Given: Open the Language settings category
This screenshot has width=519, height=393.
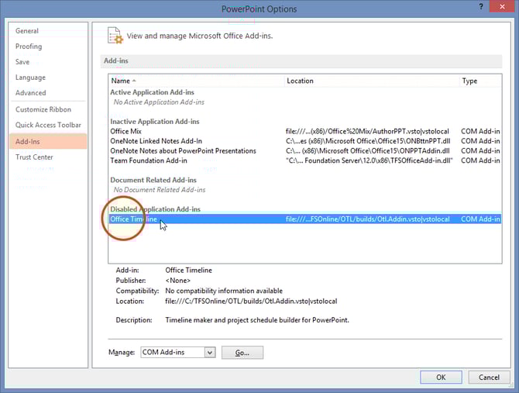Looking at the screenshot, I should [x=31, y=78].
